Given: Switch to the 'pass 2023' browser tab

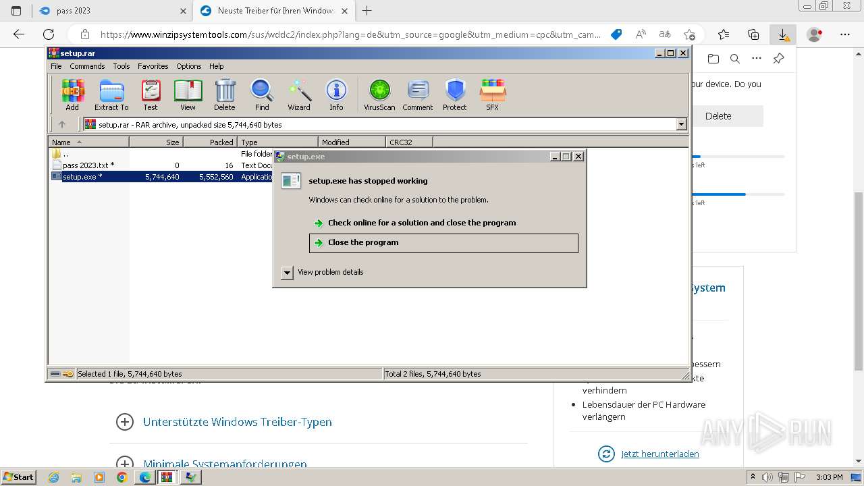Looking at the screenshot, I should click(x=111, y=11).
